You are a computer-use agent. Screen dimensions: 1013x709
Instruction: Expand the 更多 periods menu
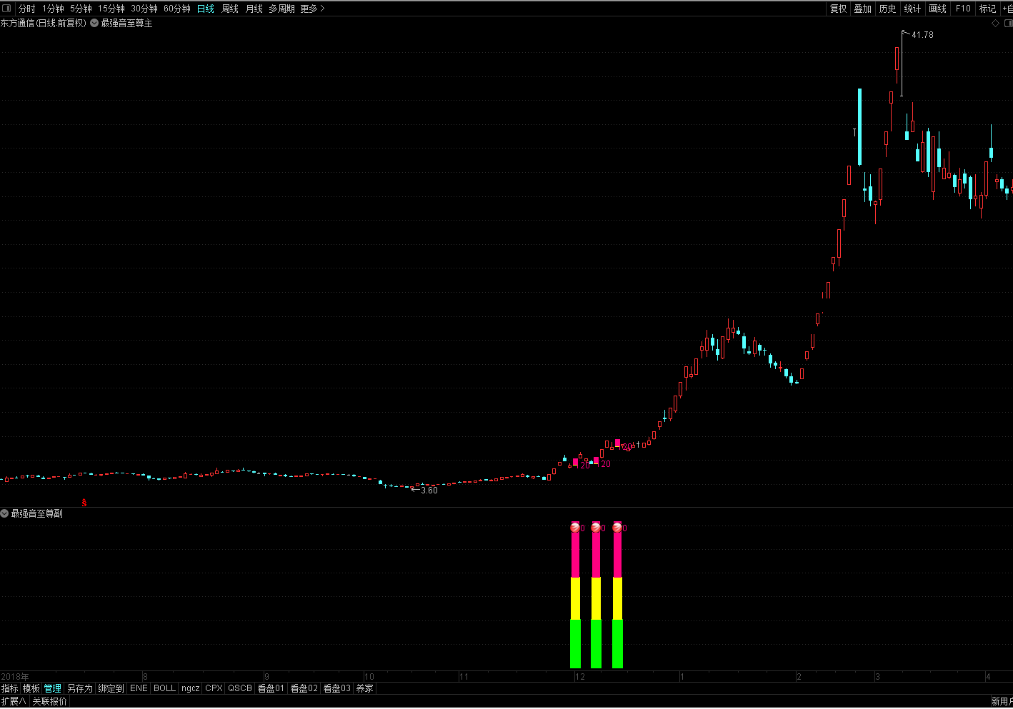point(313,9)
